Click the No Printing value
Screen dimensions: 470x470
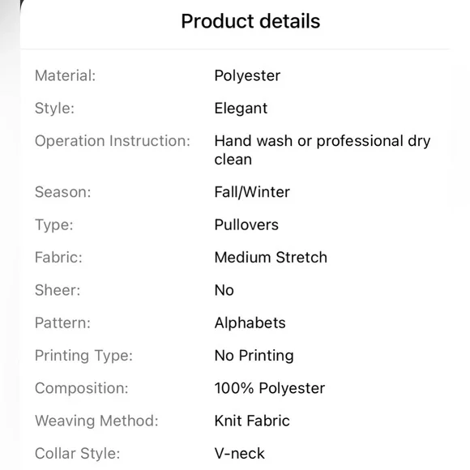pyautogui.click(x=254, y=356)
